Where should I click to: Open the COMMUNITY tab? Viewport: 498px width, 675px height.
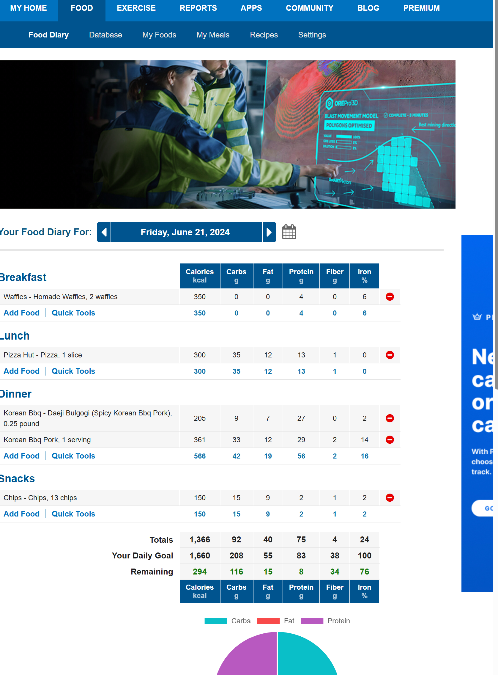[x=310, y=8]
